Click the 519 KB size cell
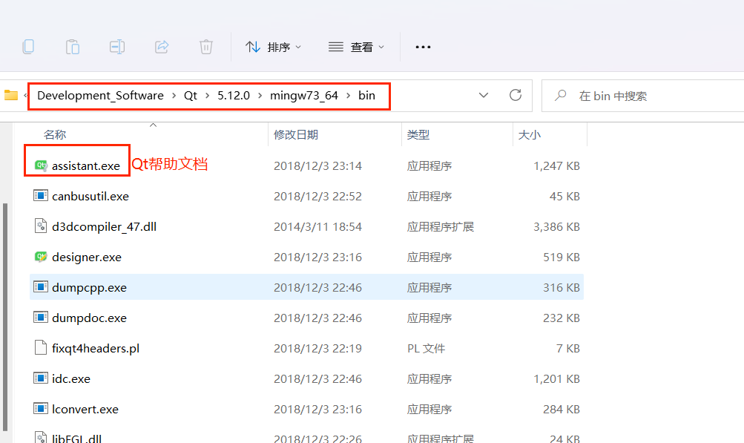Viewport: 744px width, 443px height. click(562, 257)
